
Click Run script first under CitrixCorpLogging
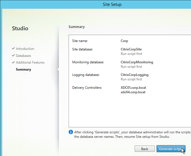pyautogui.click(x=131, y=79)
